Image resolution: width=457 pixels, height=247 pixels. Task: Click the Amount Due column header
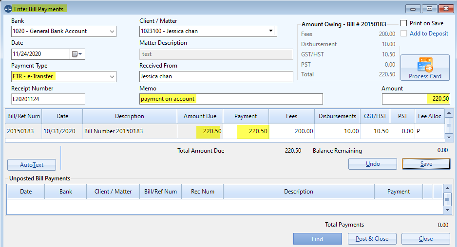tap(200, 116)
